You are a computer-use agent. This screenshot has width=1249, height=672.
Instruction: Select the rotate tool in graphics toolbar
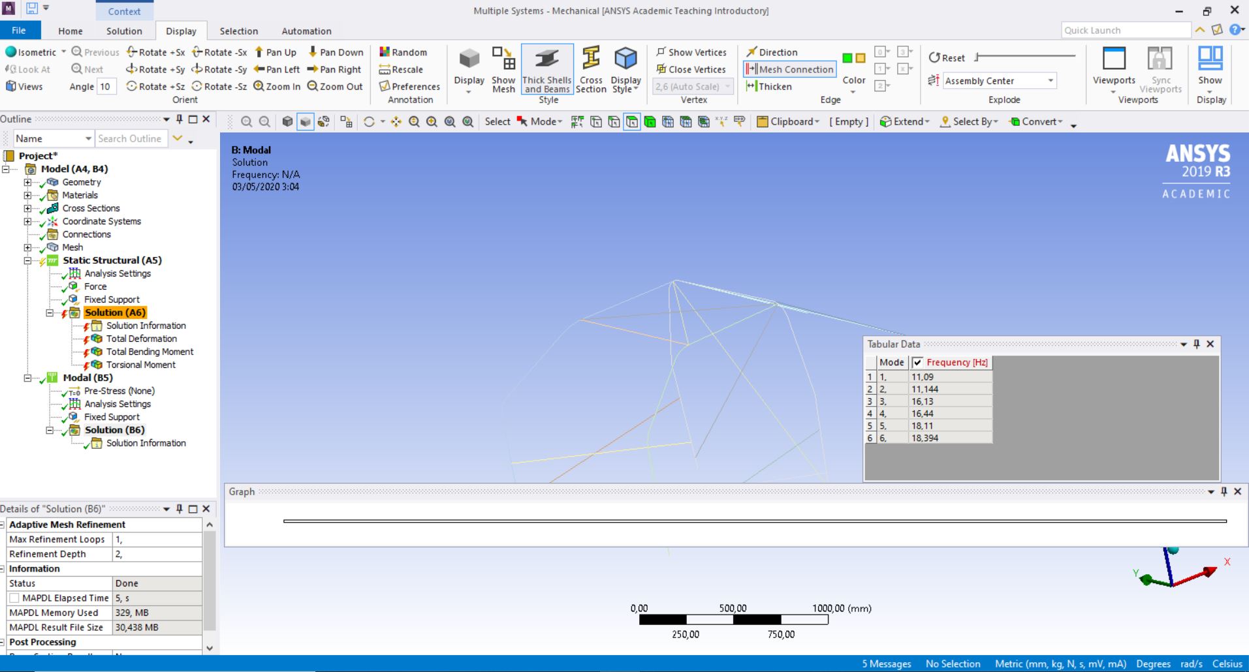click(x=369, y=121)
